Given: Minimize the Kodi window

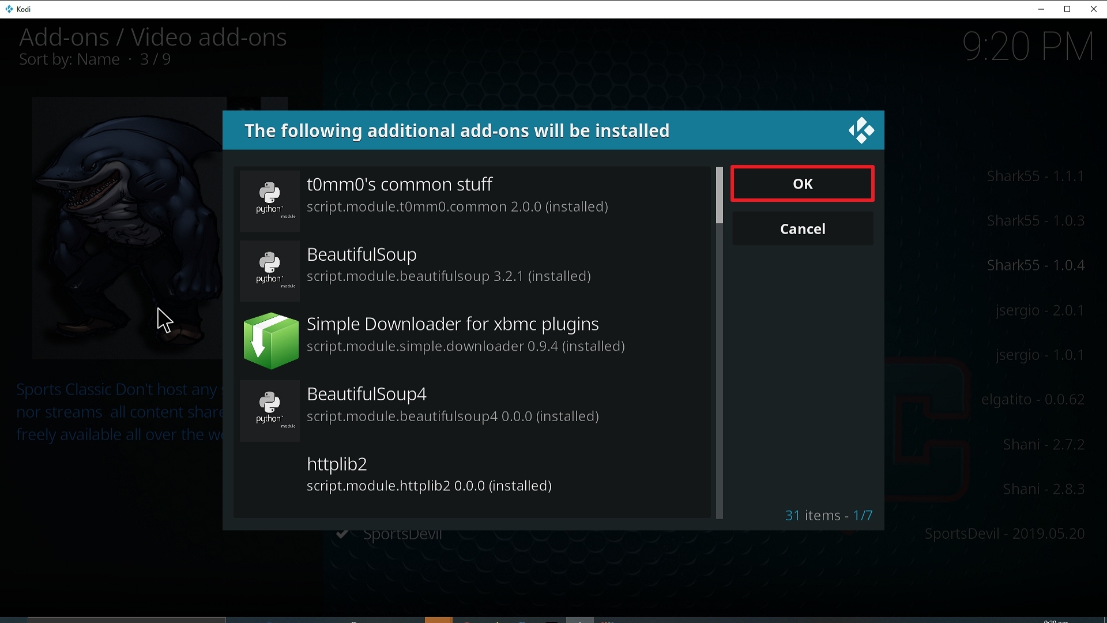Looking at the screenshot, I should pos(1041,9).
